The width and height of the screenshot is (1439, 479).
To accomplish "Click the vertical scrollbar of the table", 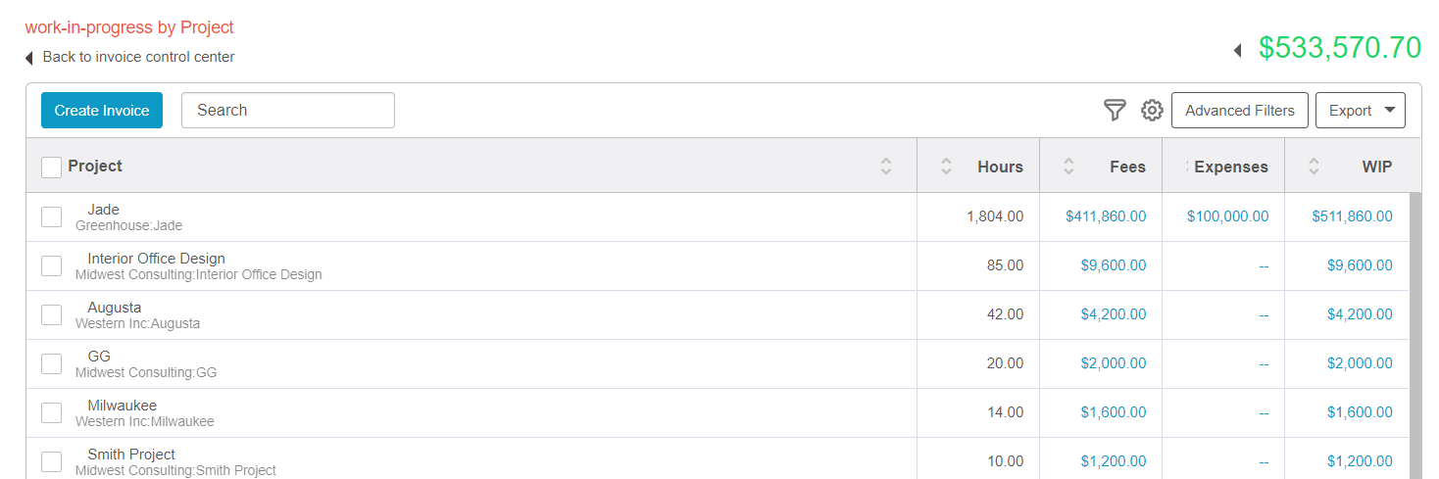I will [x=1415, y=335].
